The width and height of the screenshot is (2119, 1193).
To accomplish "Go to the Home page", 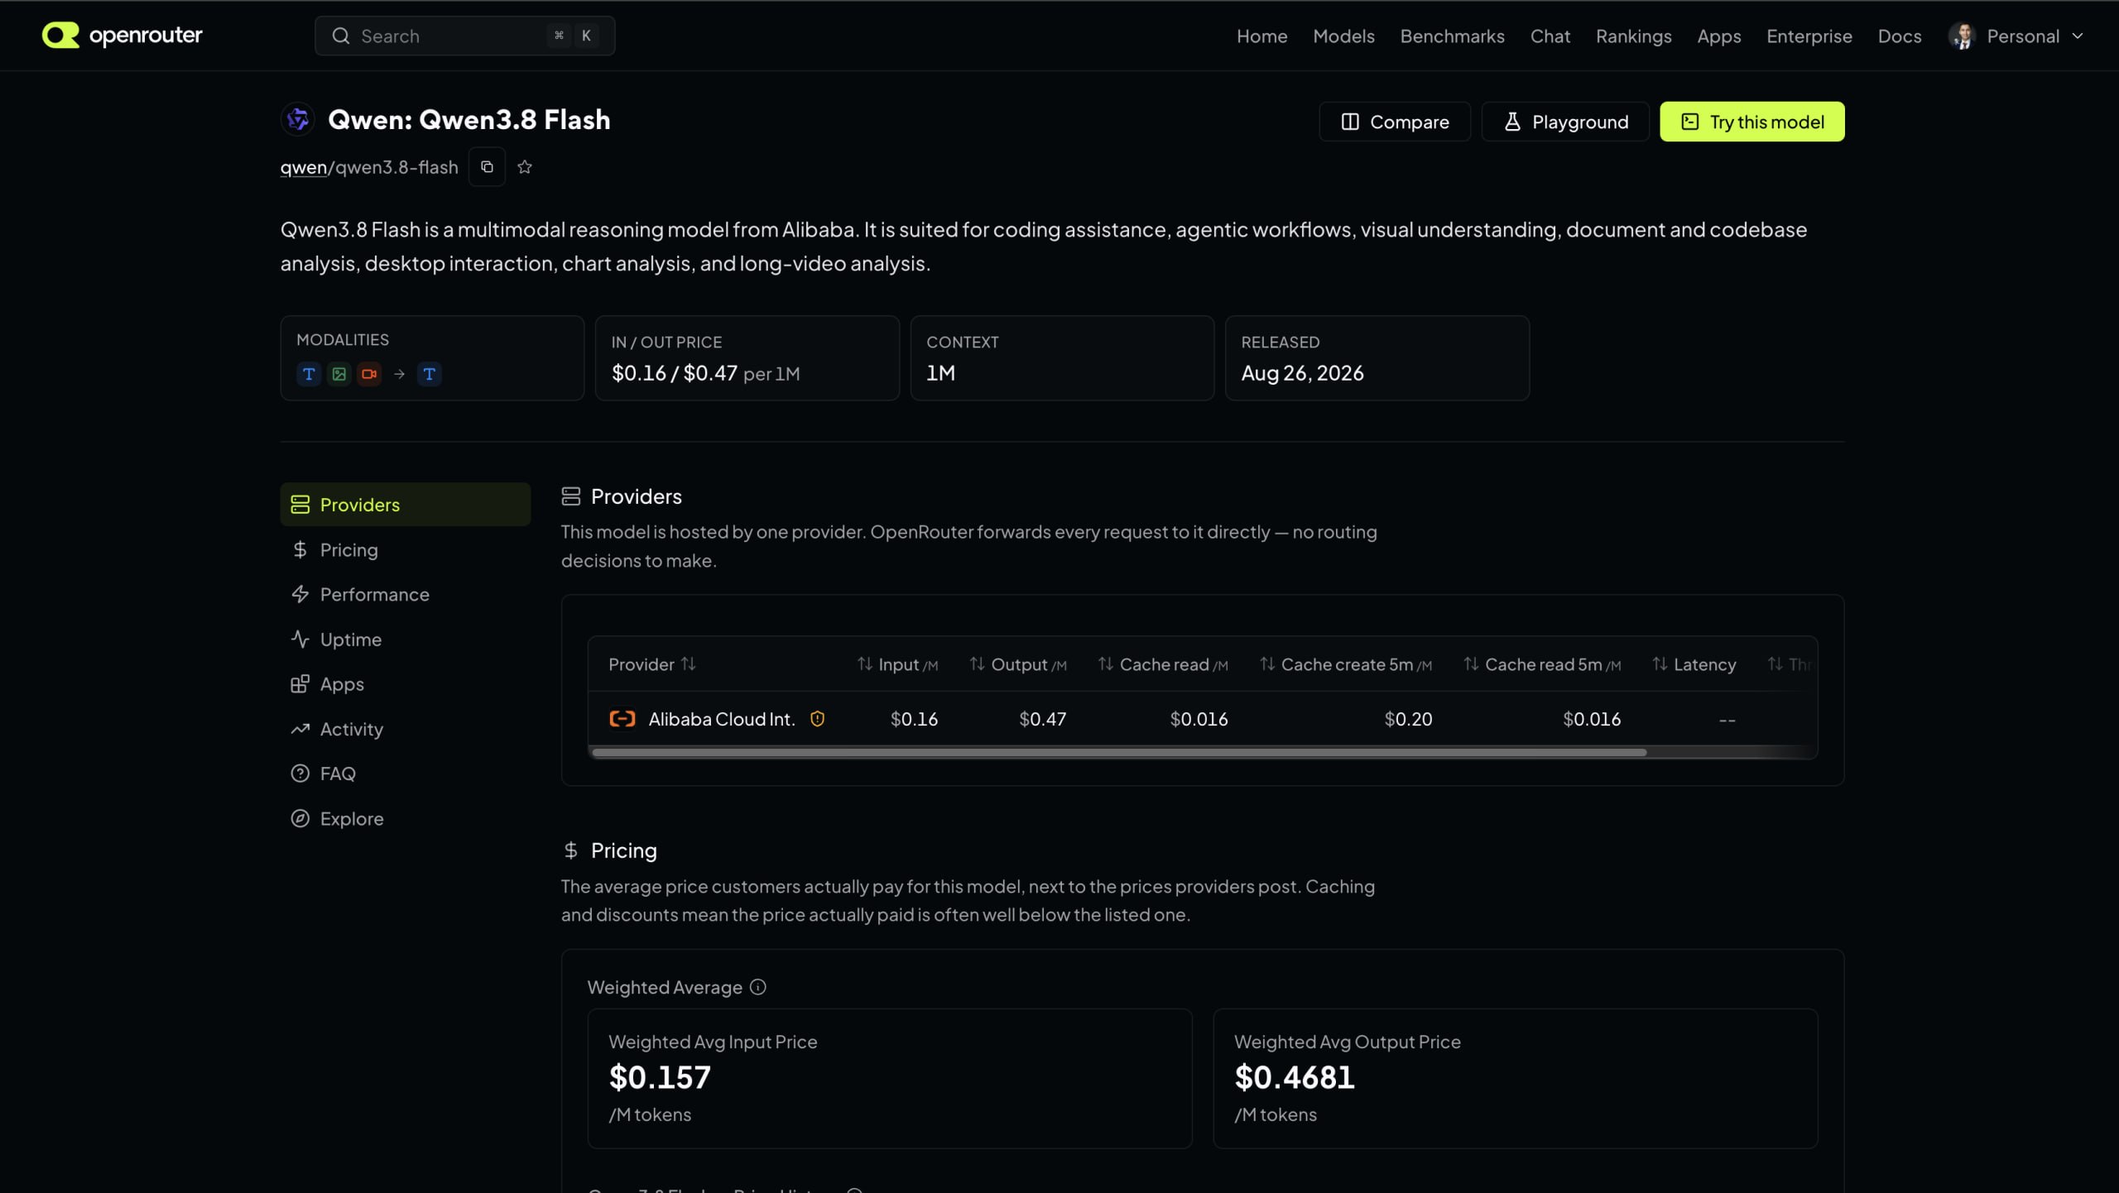I will [x=1261, y=36].
